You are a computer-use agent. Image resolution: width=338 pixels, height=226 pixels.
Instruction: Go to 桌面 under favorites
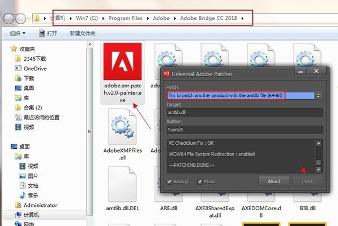coord(24,88)
